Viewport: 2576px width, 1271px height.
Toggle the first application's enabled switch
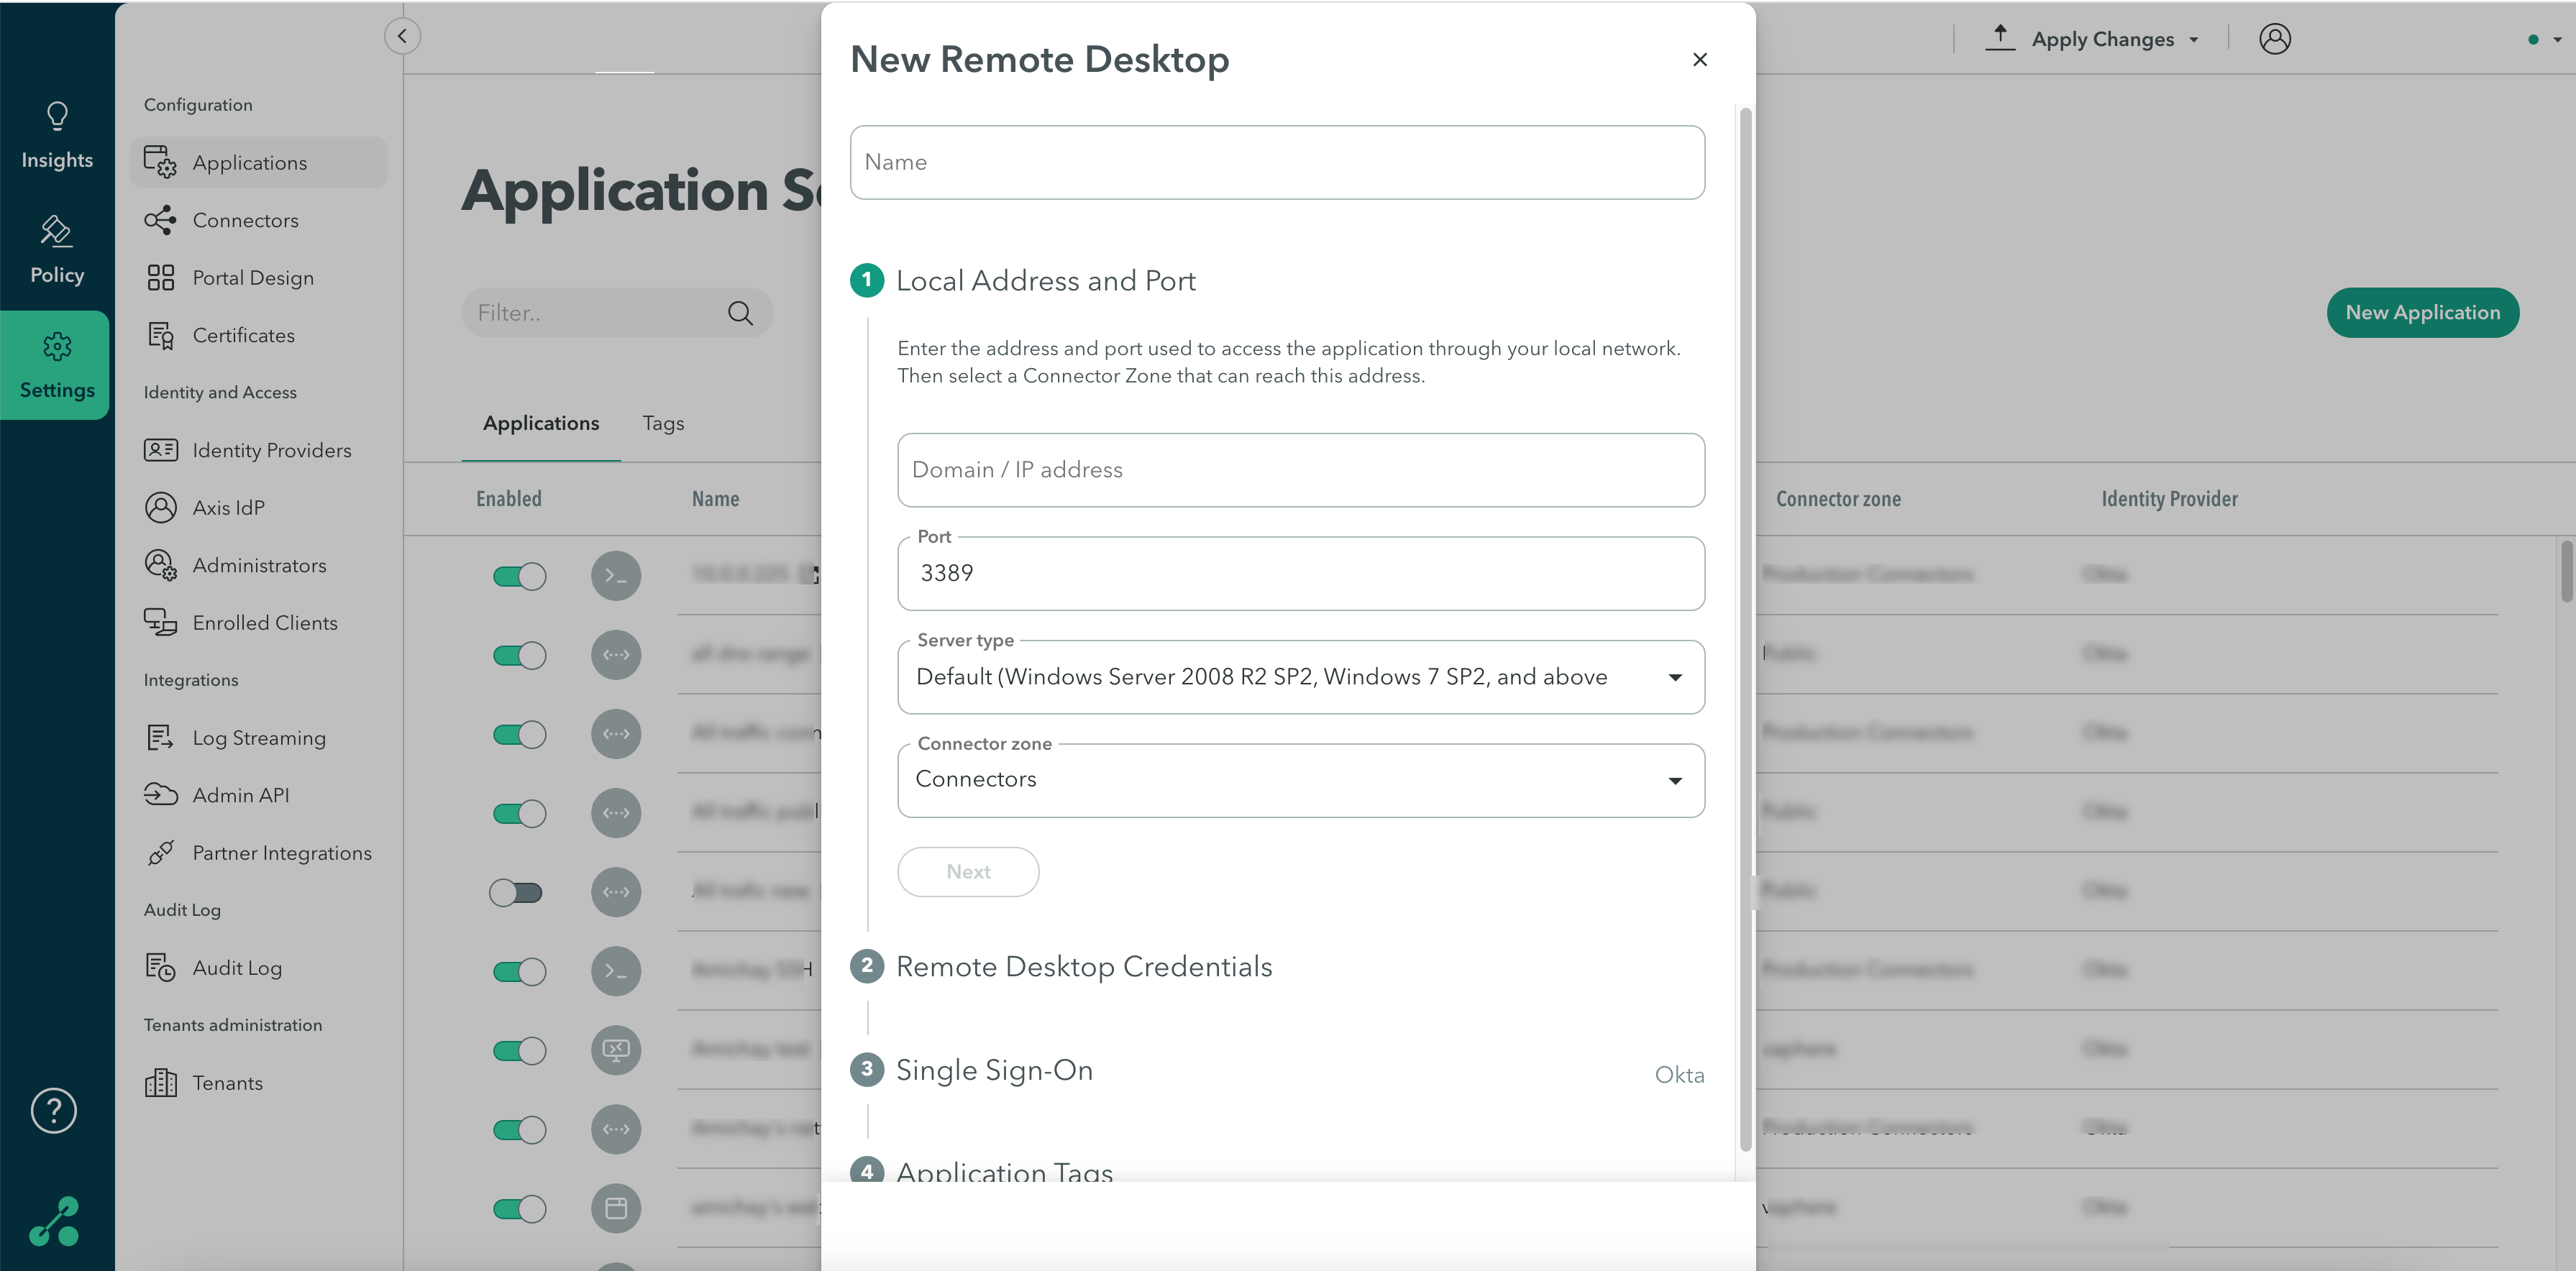click(519, 576)
